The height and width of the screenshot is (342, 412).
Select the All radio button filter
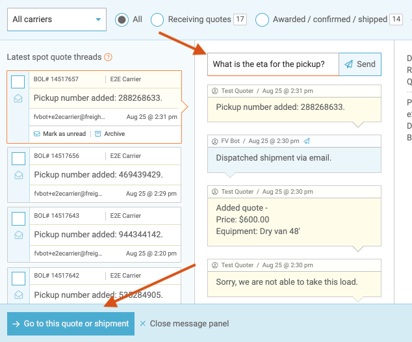(122, 20)
